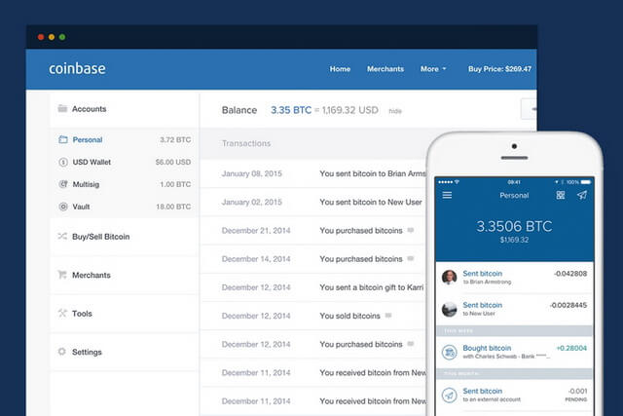The width and height of the screenshot is (623, 416).
Task: Click the hide balance link
Action: click(x=395, y=111)
